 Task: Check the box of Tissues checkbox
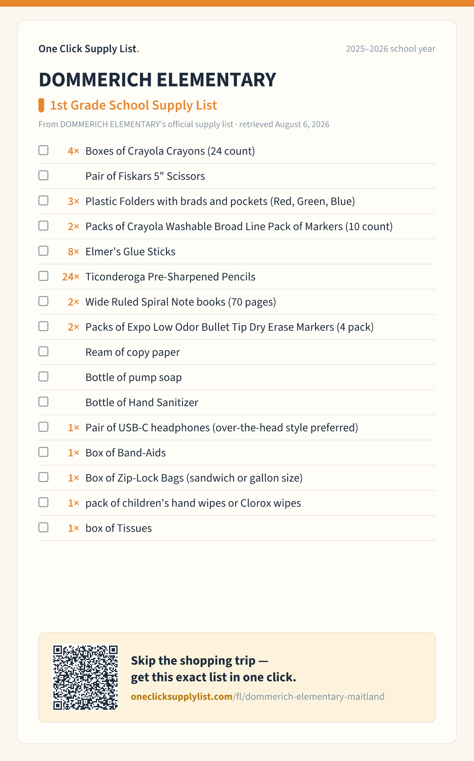(x=43, y=528)
